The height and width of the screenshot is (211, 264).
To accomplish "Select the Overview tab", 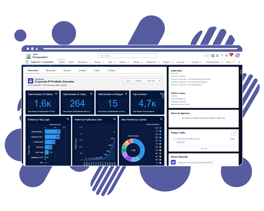I will pos(33,71).
